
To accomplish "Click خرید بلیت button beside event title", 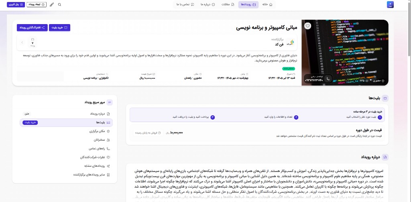I will [59, 28].
